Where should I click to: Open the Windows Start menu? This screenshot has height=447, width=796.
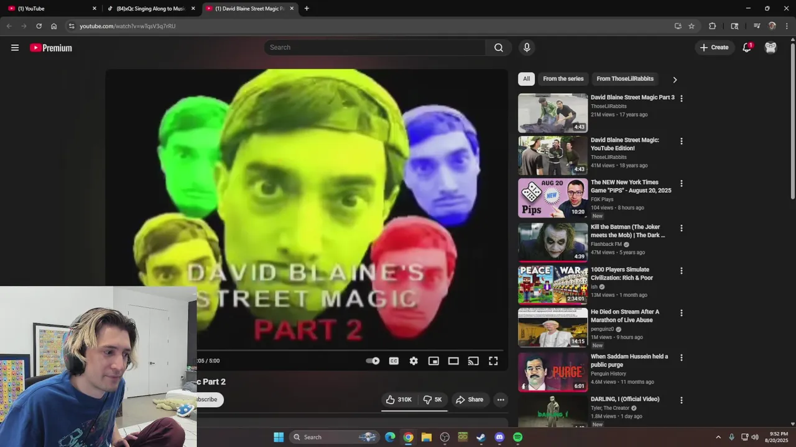[x=279, y=437]
